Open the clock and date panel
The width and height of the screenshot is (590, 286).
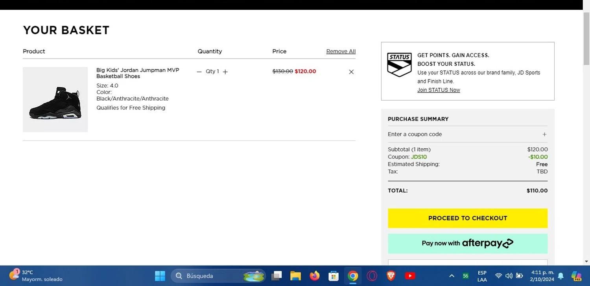pos(542,276)
